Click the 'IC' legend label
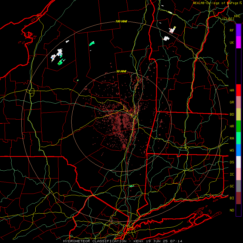The image size is (243, 243). point(232,174)
